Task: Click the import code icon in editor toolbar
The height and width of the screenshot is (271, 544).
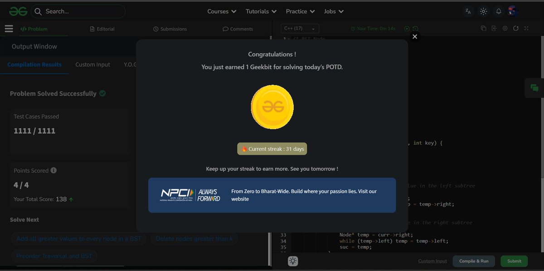Action: 494,29
